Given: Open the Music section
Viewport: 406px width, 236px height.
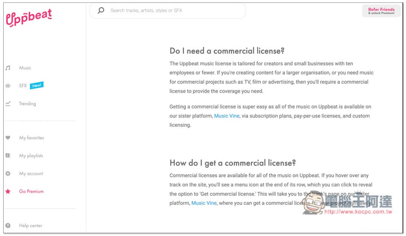Looking at the screenshot, I should pos(25,68).
